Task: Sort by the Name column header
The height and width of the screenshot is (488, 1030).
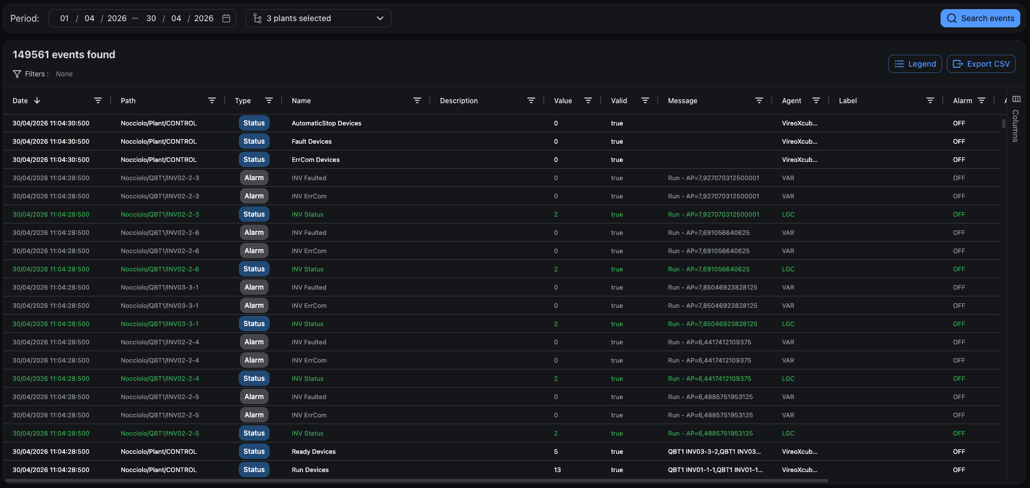Action: [302, 100]
